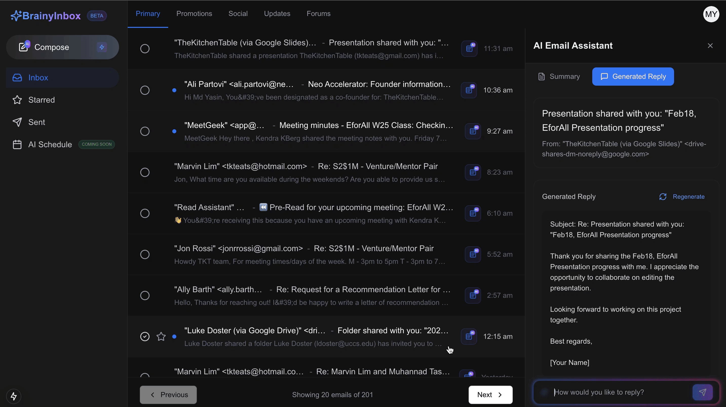Screen dimensions: 726x407
Task: Click the Starred star icon in sidebar
Action: [x=17, y=100]
